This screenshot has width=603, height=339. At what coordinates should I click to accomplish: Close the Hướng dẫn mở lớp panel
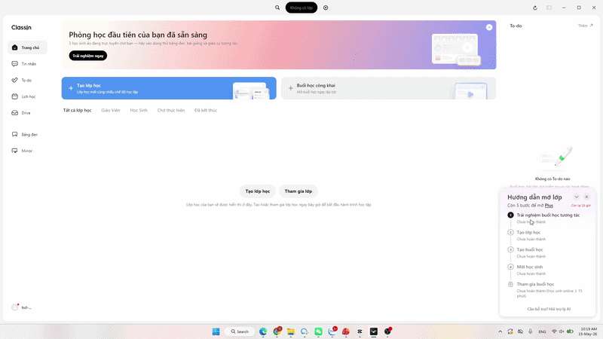pyautogui.click(x=586, y=197)
